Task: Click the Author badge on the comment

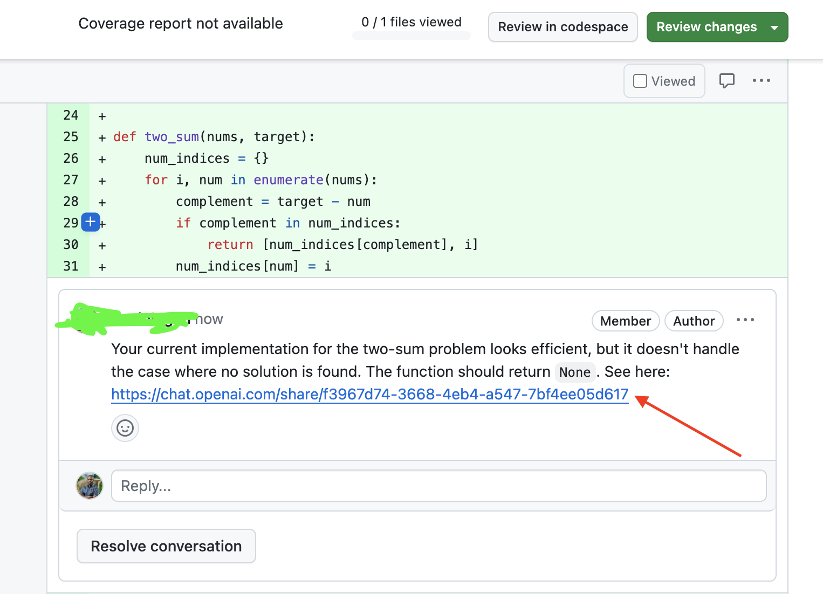Action: (694, 321)
